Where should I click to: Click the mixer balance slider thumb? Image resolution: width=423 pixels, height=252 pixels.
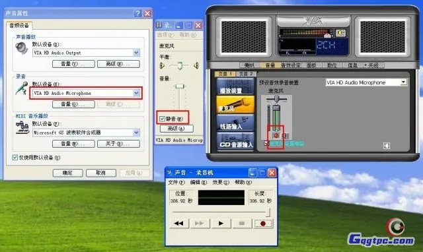point(180,65)
